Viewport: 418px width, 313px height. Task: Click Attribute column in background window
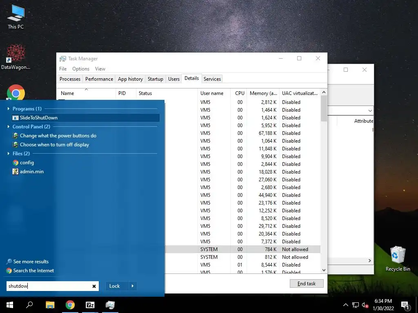364,121
